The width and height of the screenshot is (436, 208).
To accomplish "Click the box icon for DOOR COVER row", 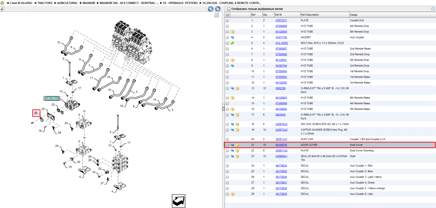I will [237, 145].
